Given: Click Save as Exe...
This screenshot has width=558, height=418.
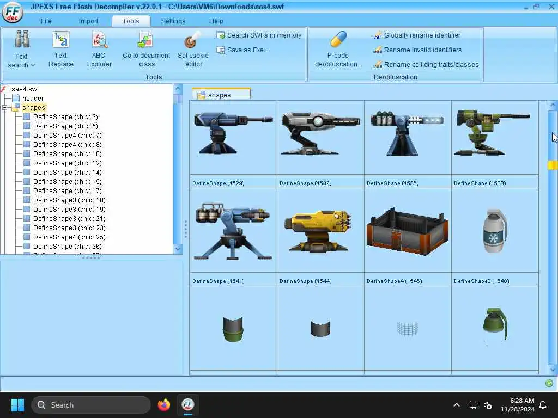Looking at the screenshot, I should [243, 50].
